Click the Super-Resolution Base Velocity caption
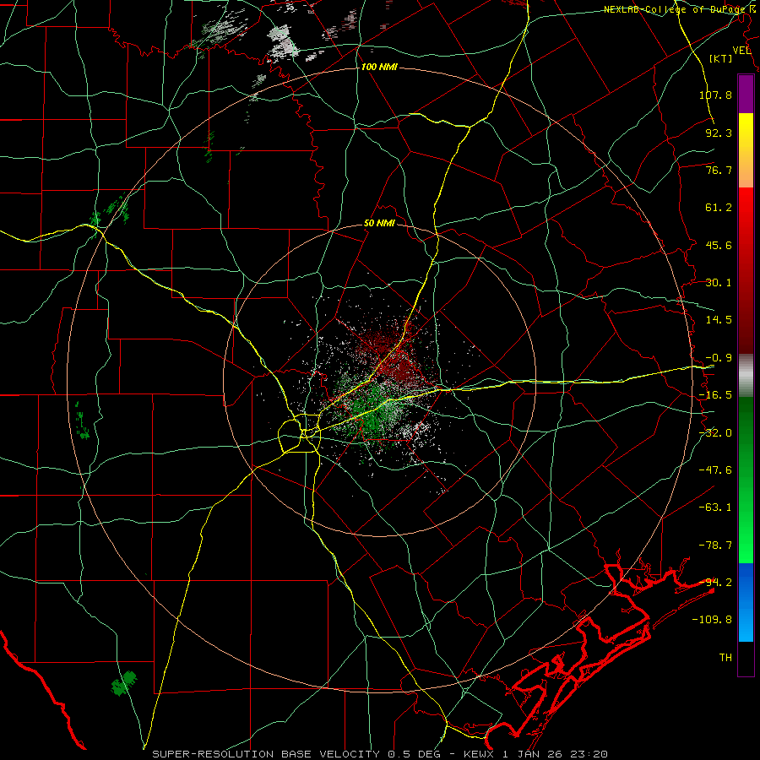 tap(379, 754)
